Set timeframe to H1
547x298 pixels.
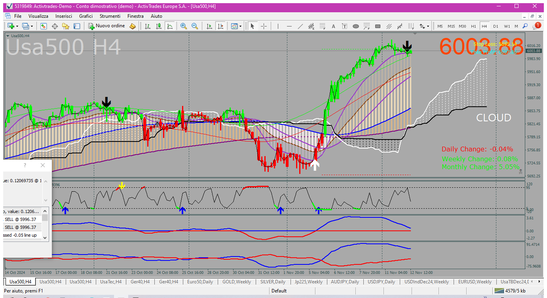(473, 26)
